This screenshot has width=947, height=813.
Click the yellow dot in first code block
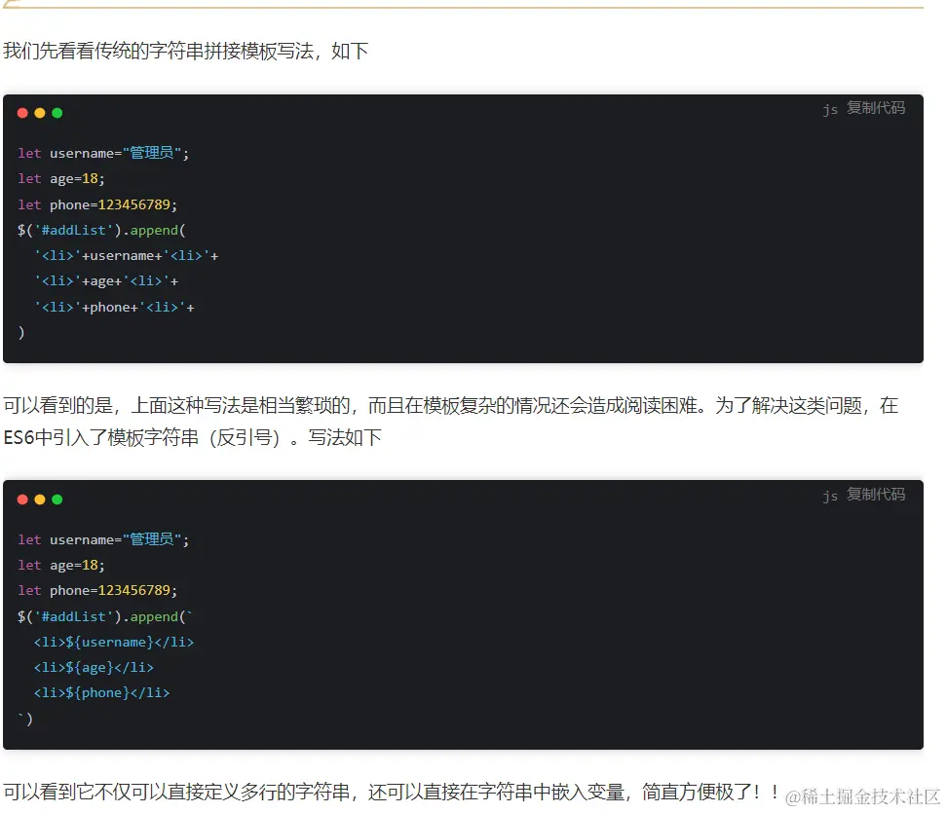click(x=40, y=113)
